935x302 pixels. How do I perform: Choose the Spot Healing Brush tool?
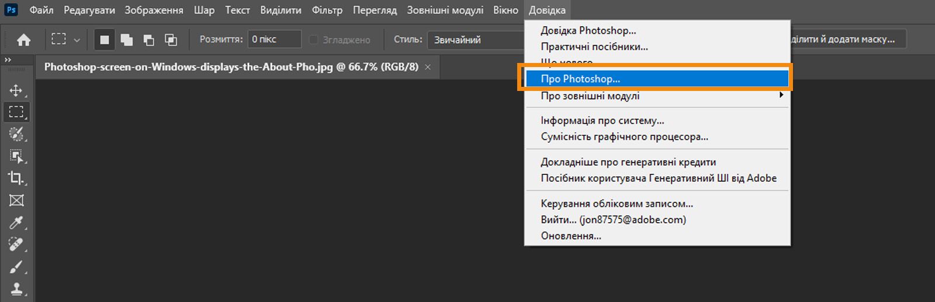pos(16,245)
